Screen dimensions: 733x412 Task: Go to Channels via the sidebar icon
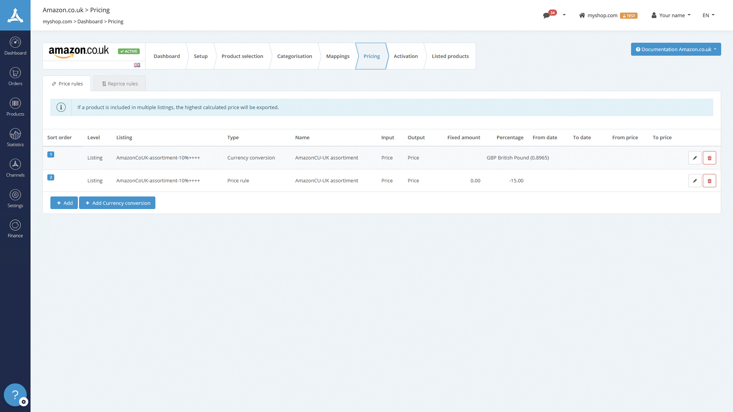pos(15,168)
